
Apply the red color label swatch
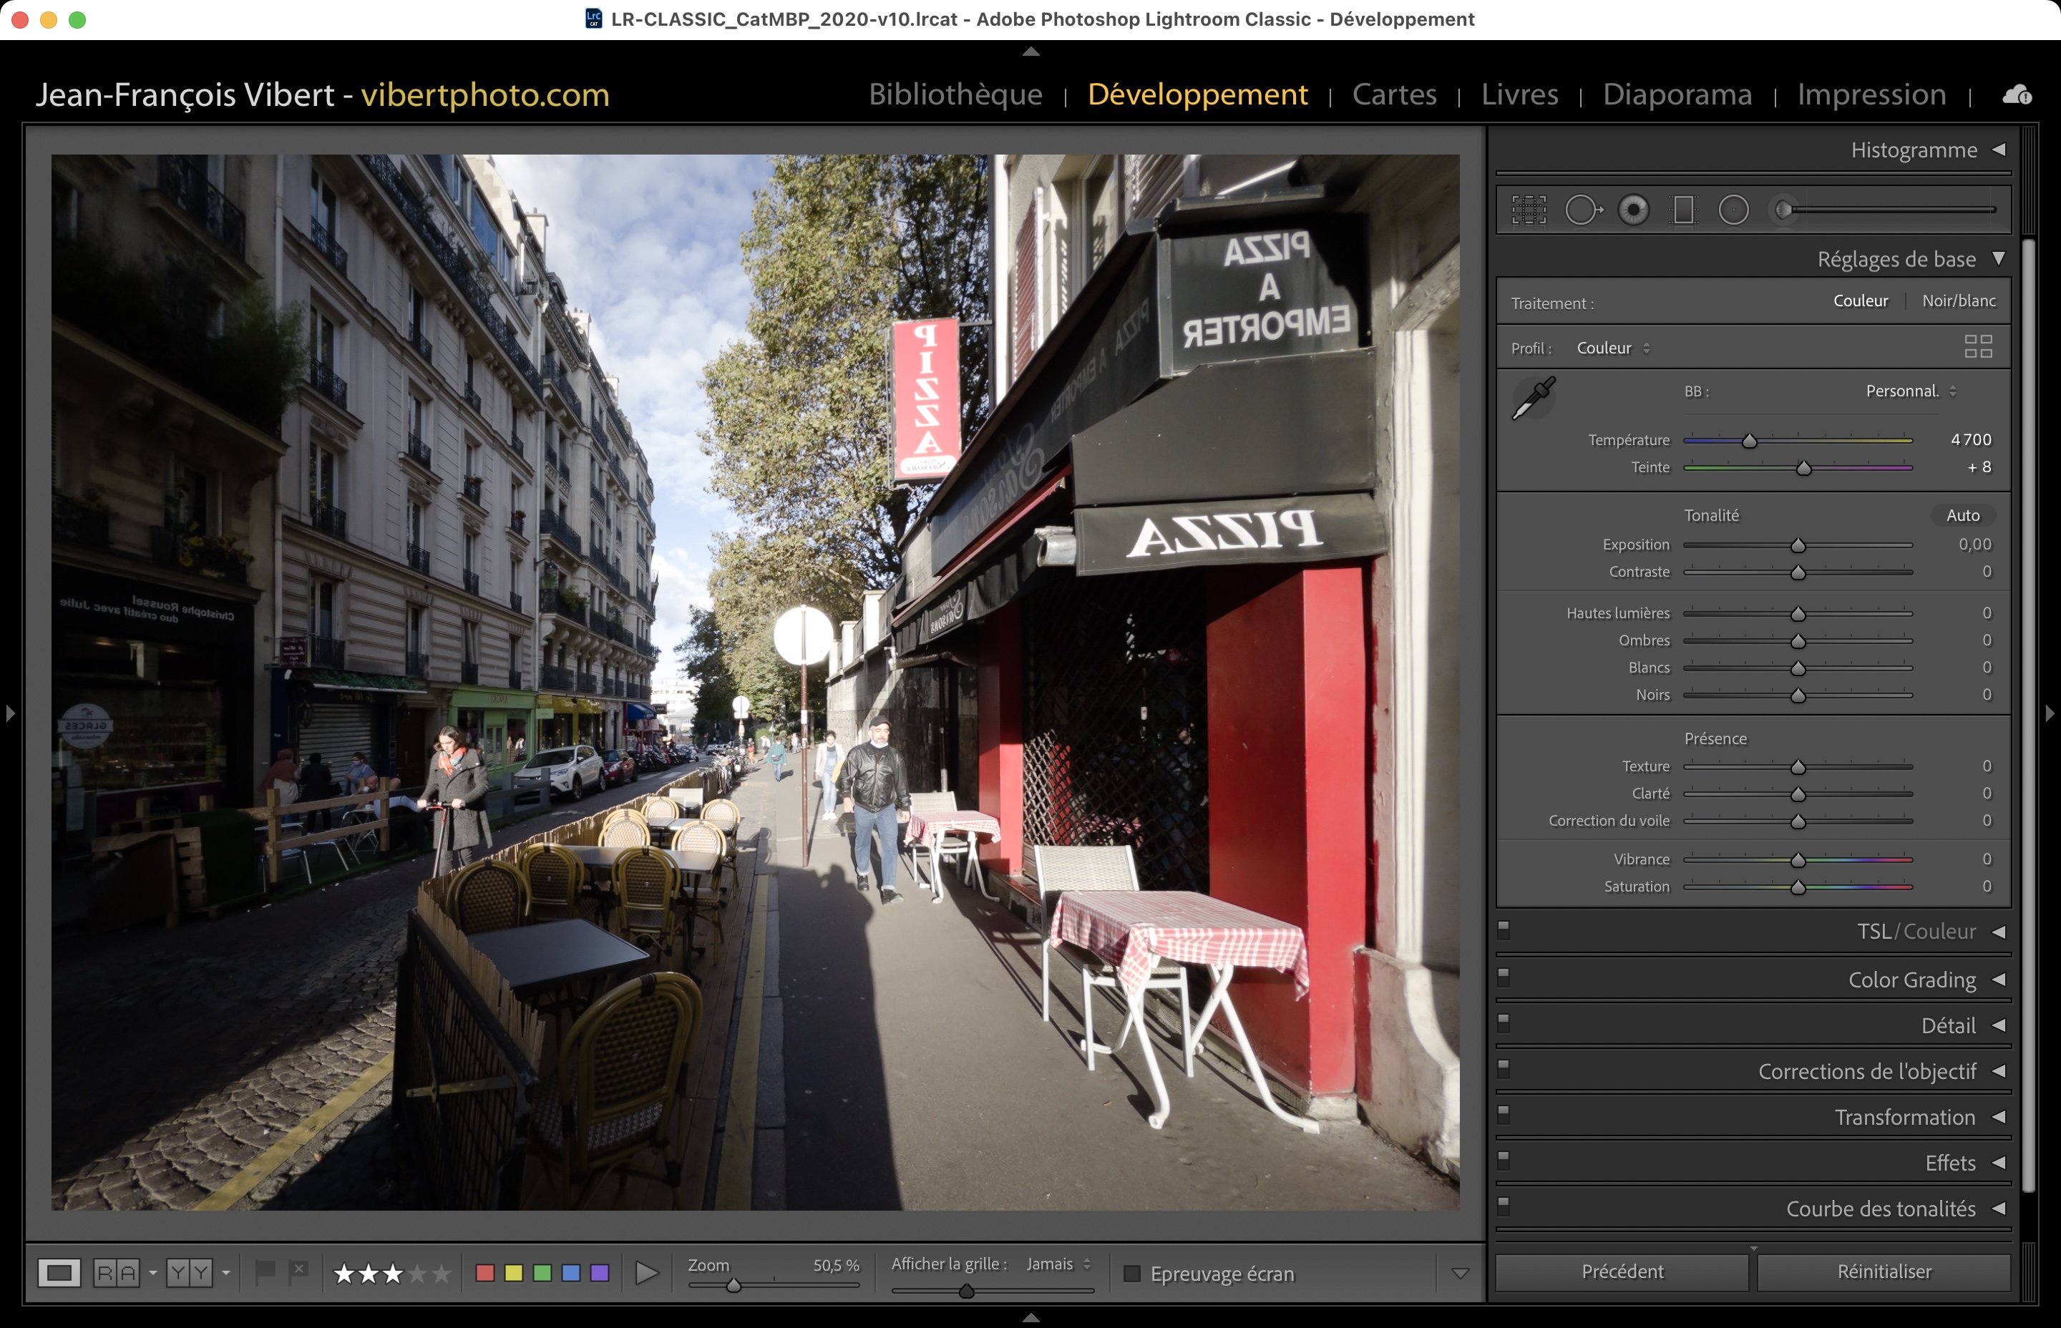coord(485,1273)
